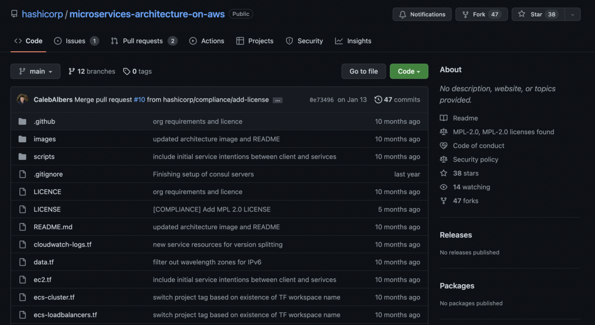Open the green Code dropdown
The width and height of the screenshot is (595, 325).
(x=409, y=71)
